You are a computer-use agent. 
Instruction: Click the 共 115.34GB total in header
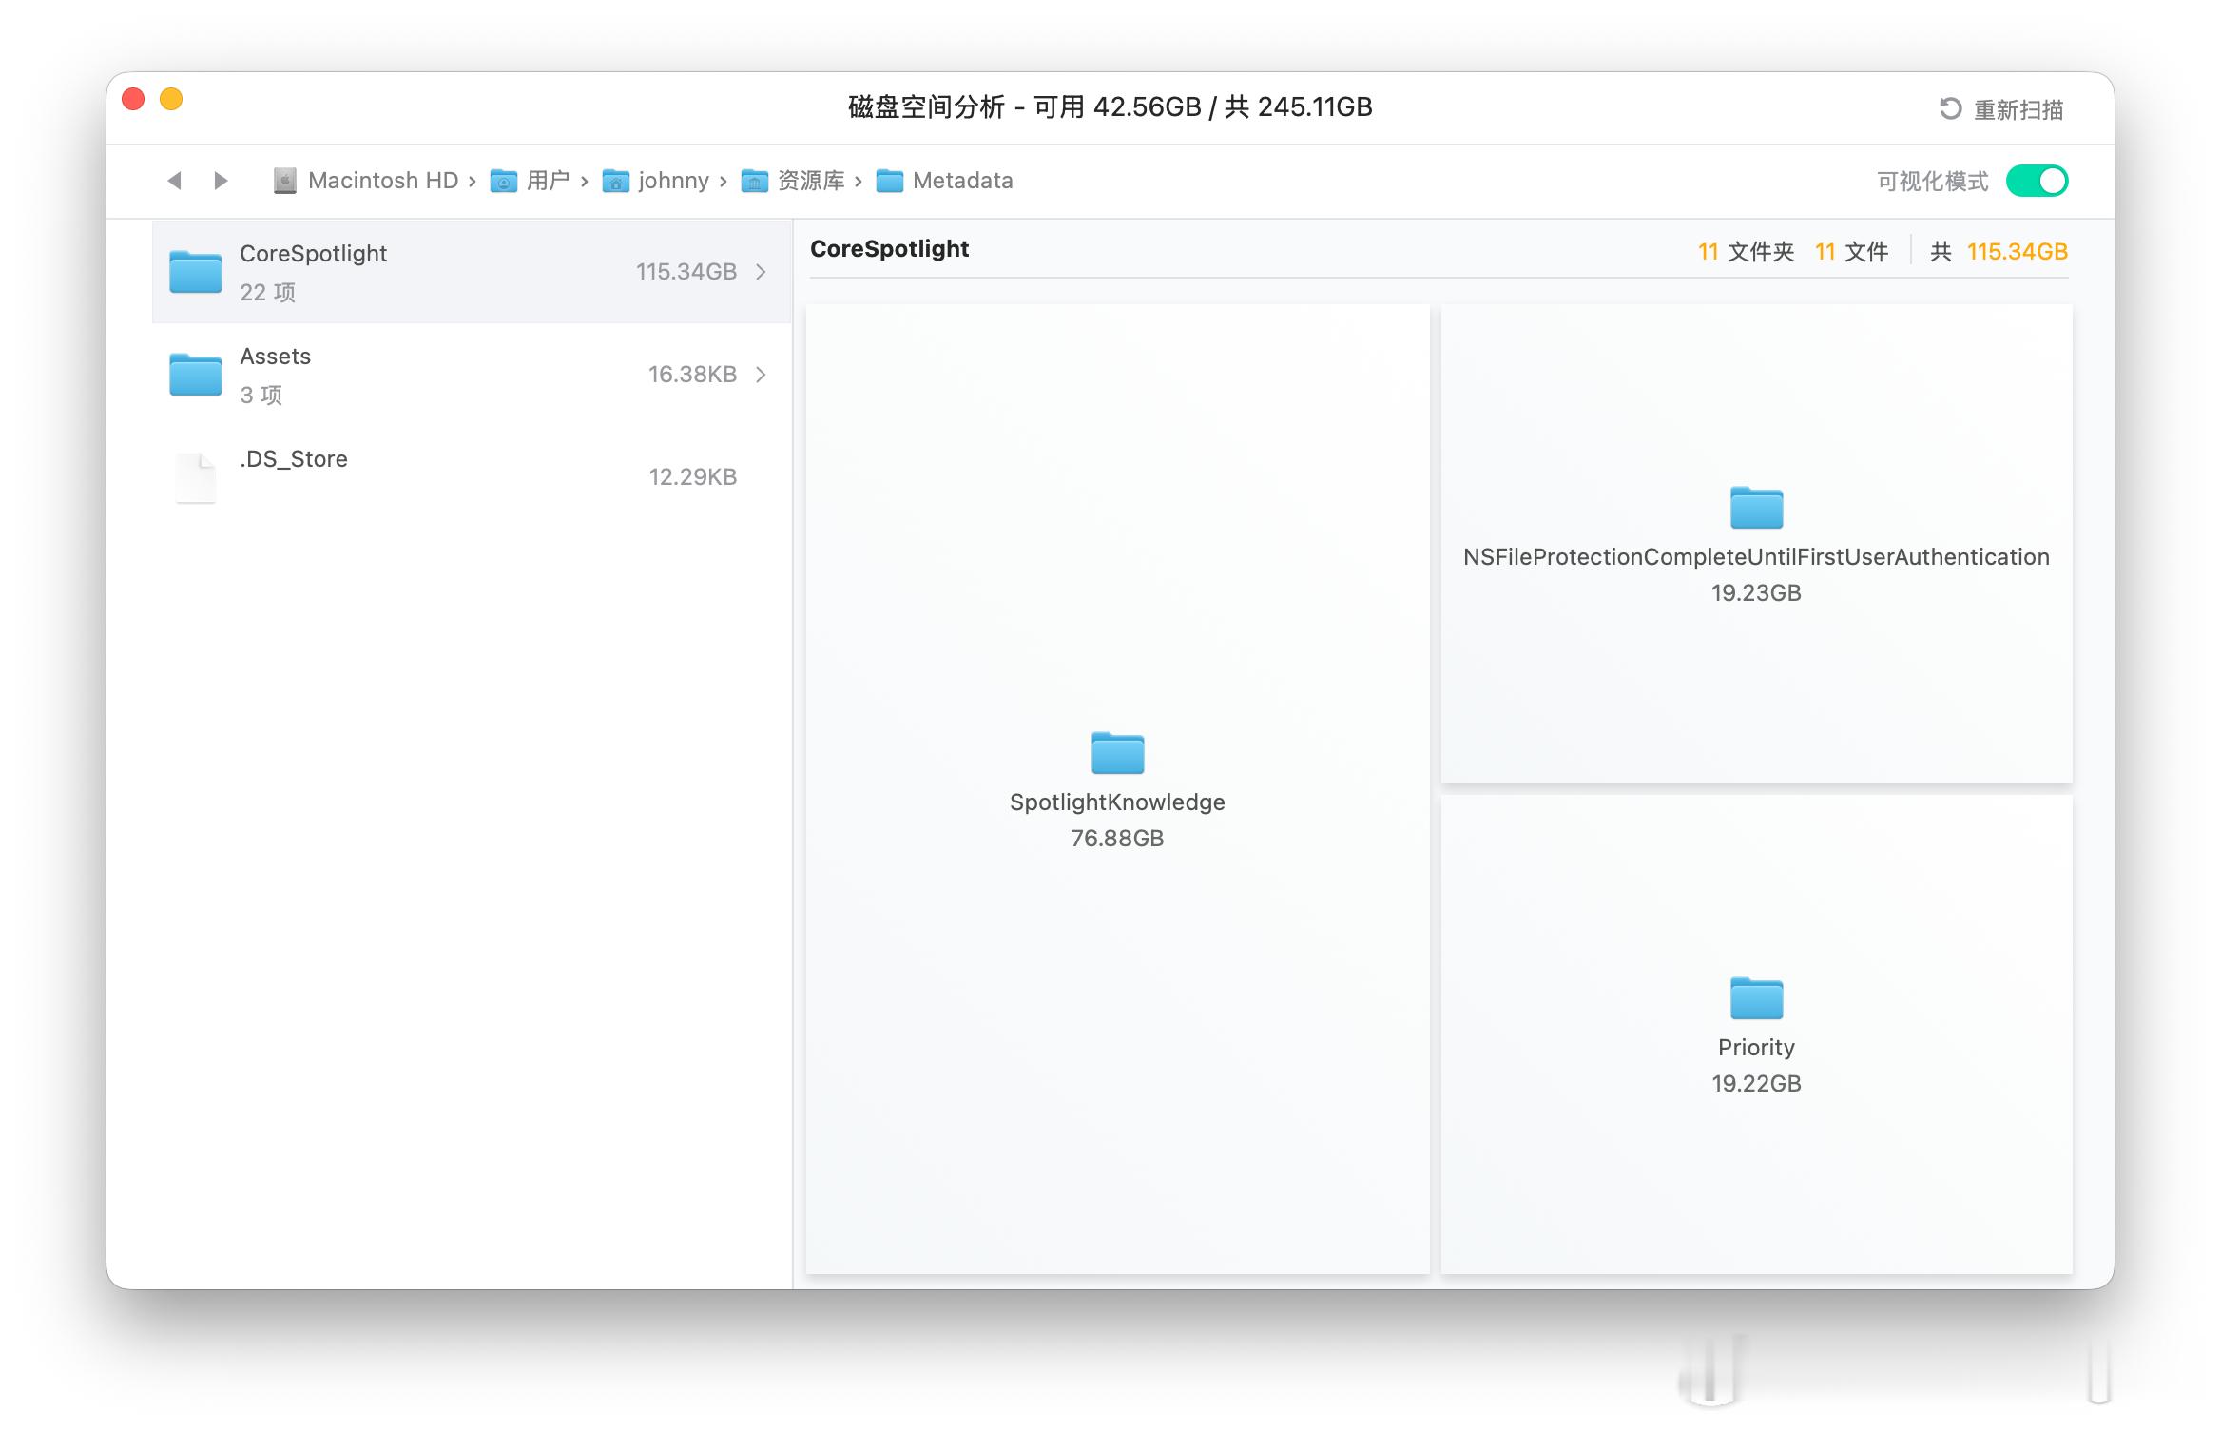(1999, 252)
